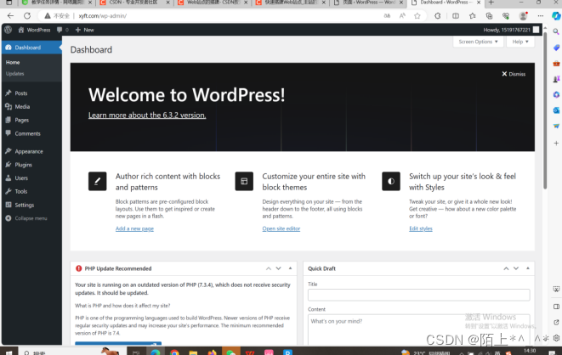
Task: Close the Dashboard WordPress browser tab
Action: tap(479, 3)
